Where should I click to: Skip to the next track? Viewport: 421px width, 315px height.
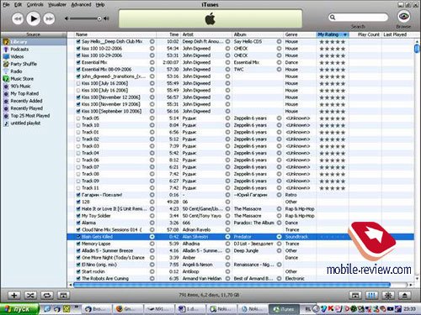(49, 18)
